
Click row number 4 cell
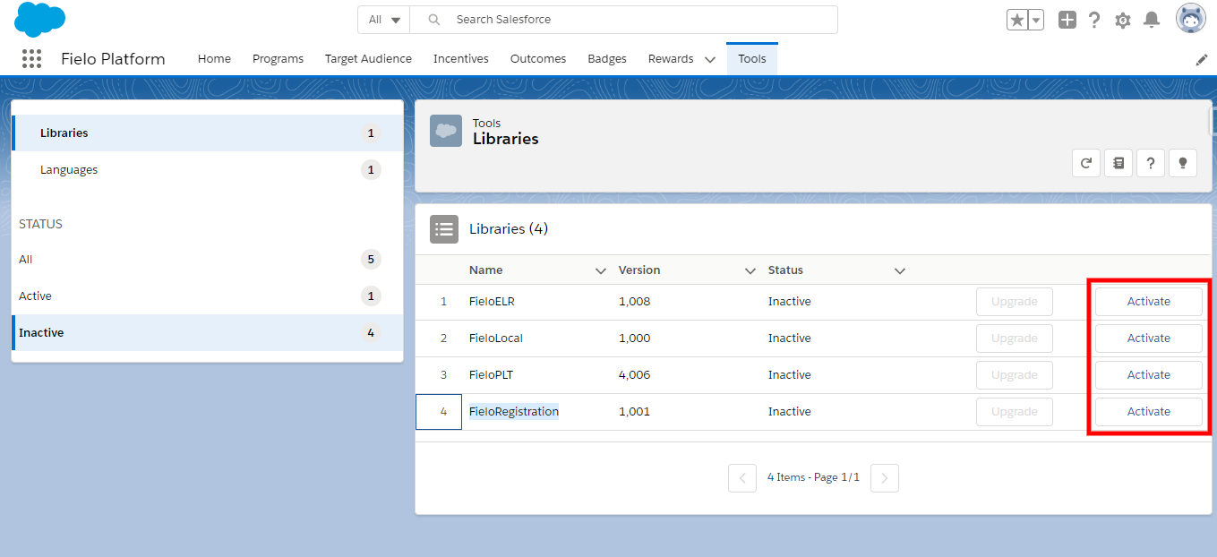439,412
